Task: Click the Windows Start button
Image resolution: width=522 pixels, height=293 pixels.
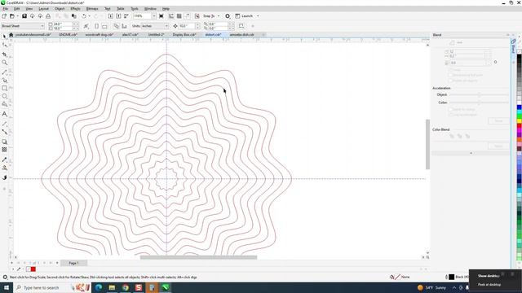Action: [x=6, y=287]
